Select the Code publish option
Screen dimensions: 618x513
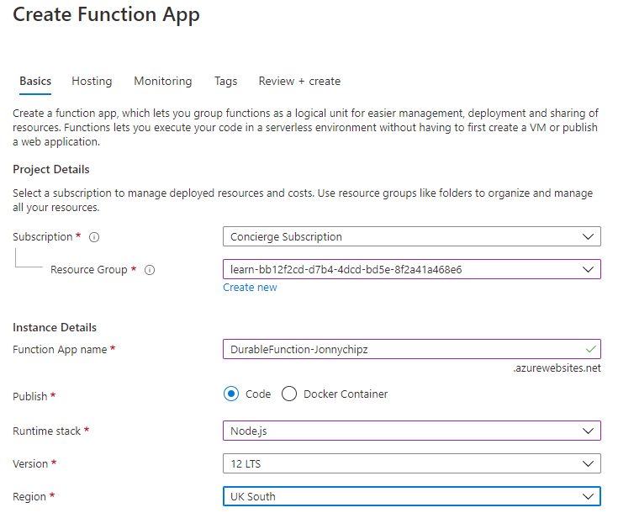point(230,394)
